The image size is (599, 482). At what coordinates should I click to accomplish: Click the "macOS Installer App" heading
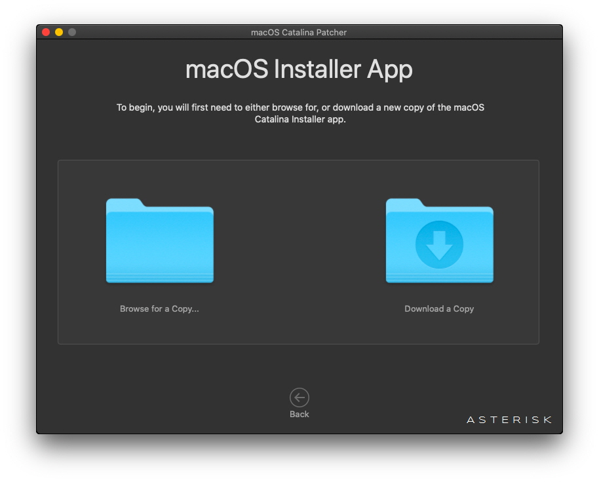click(299, 69)
